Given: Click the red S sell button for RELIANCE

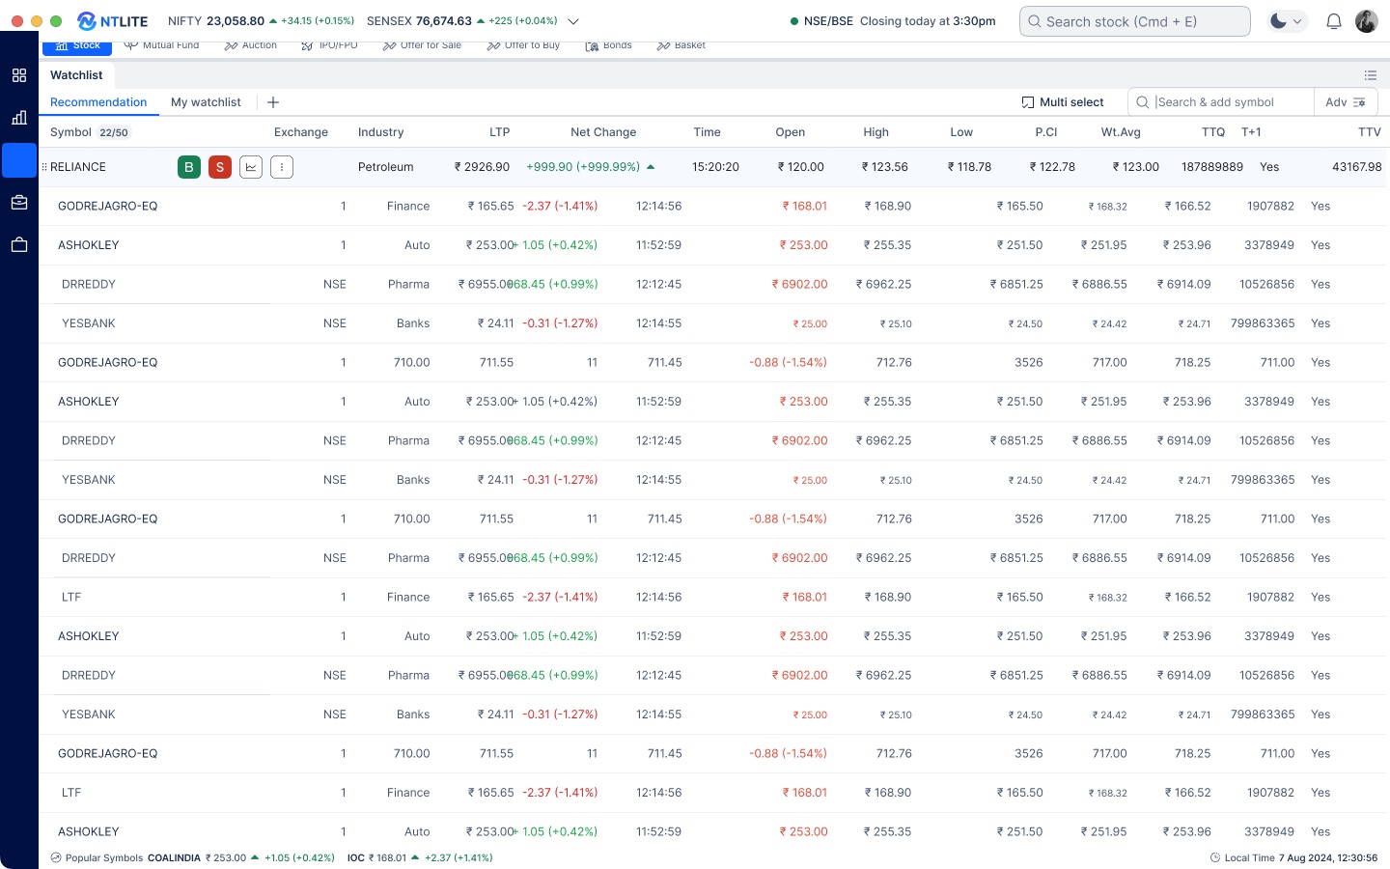Looking at the screenshot, I should pyautogui.click(x=220, y=167).
